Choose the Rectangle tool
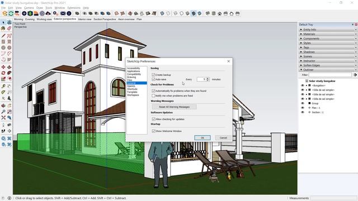This screenshot has height=201, width=358. click(x=3, y=42)
